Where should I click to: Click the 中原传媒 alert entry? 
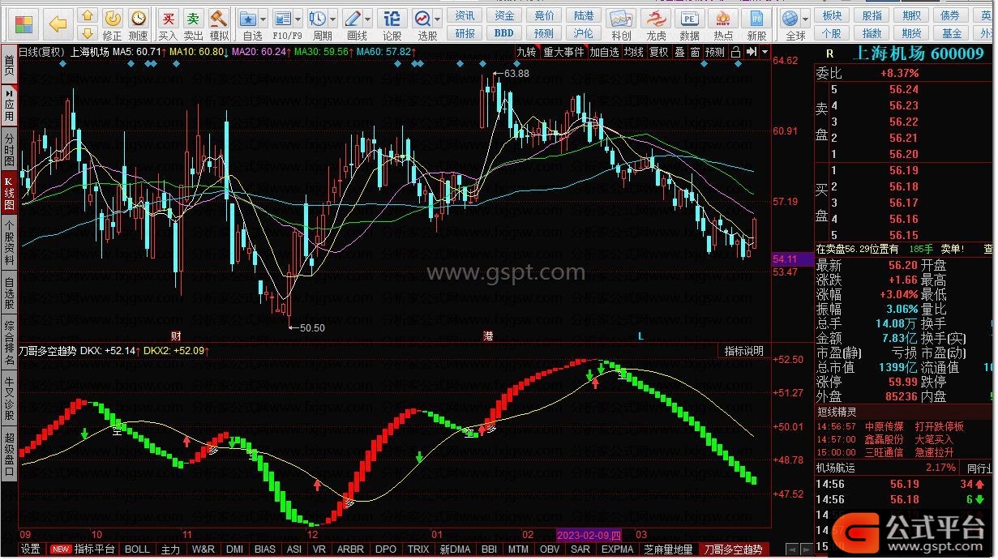(x=884, y=426)
